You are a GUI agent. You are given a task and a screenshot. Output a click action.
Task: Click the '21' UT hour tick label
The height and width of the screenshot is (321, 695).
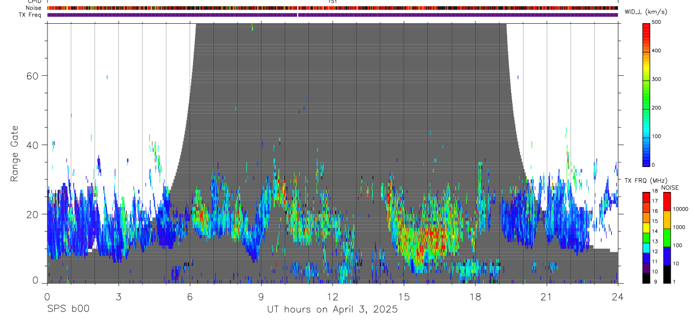pyautogui.click(x=547, y=297)
